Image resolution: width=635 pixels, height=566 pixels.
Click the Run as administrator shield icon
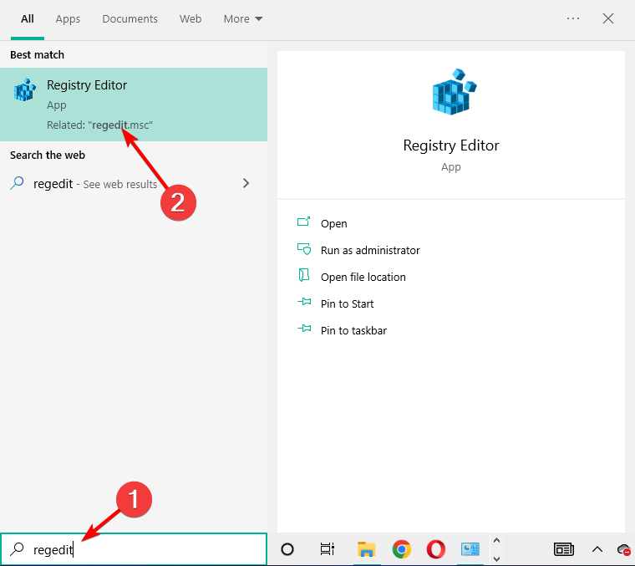pyautogui.click(x=304, y=249)
